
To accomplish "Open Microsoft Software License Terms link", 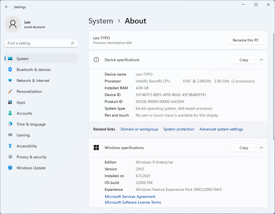I will tap(133, 202).
